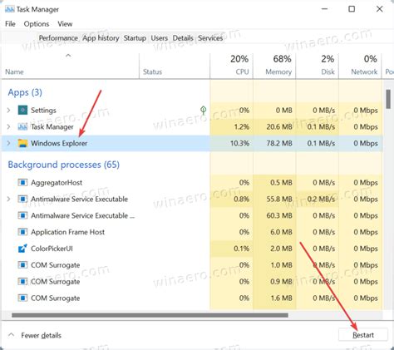The width and height of the screenshot is (394, 350).
Task: Click the Application Frame Host icon
Action: pyautogui.click(x=22, y=232)
